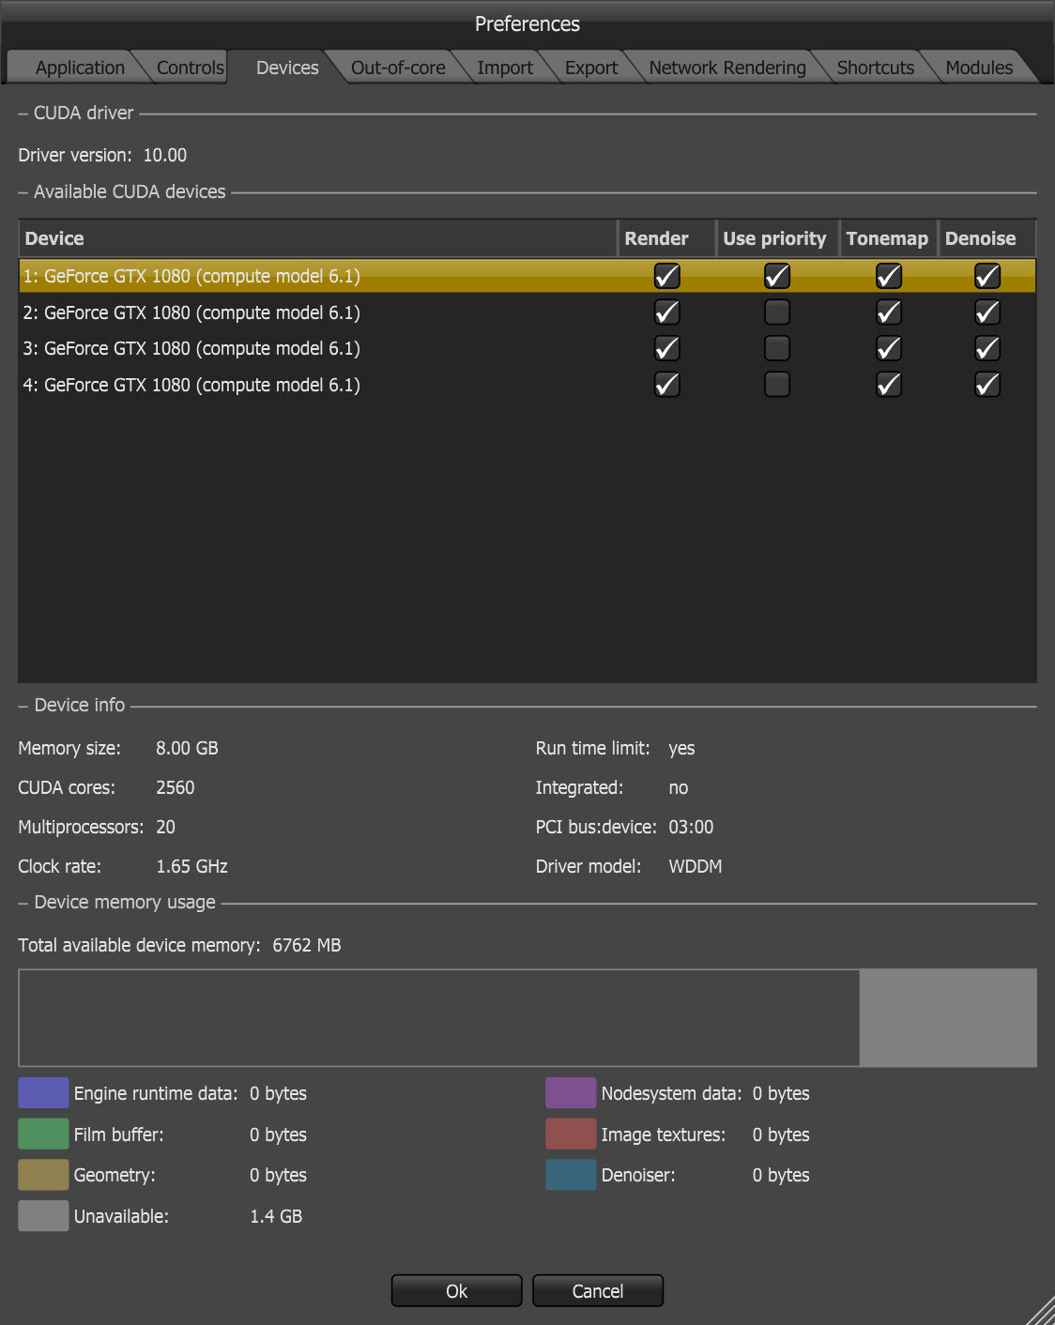
Task: Click the Engine runtime data color swatch
Action: (43, 1093)
